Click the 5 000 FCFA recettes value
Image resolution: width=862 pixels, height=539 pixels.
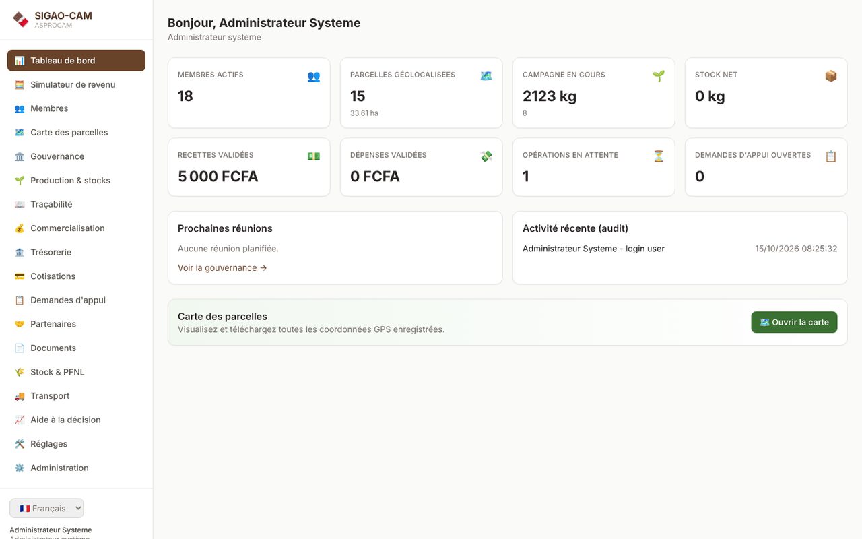pos(218,177)
